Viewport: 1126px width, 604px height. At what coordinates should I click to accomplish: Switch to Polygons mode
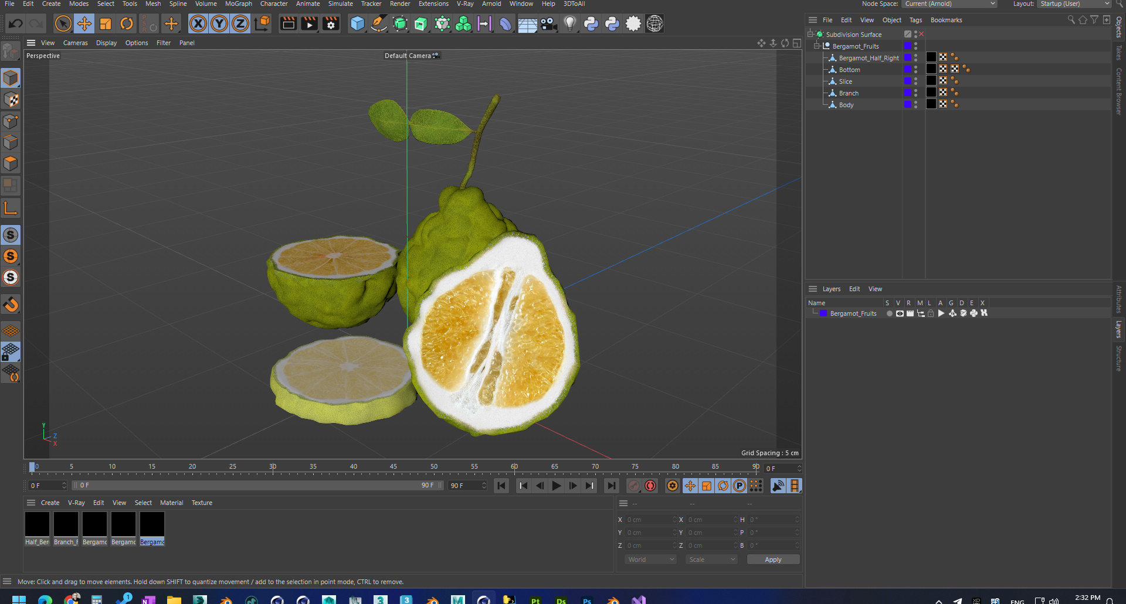tap(11, 163)
